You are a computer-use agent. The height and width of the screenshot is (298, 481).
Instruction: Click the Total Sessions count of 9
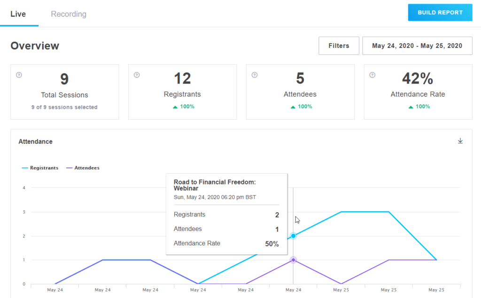point(65,79)
